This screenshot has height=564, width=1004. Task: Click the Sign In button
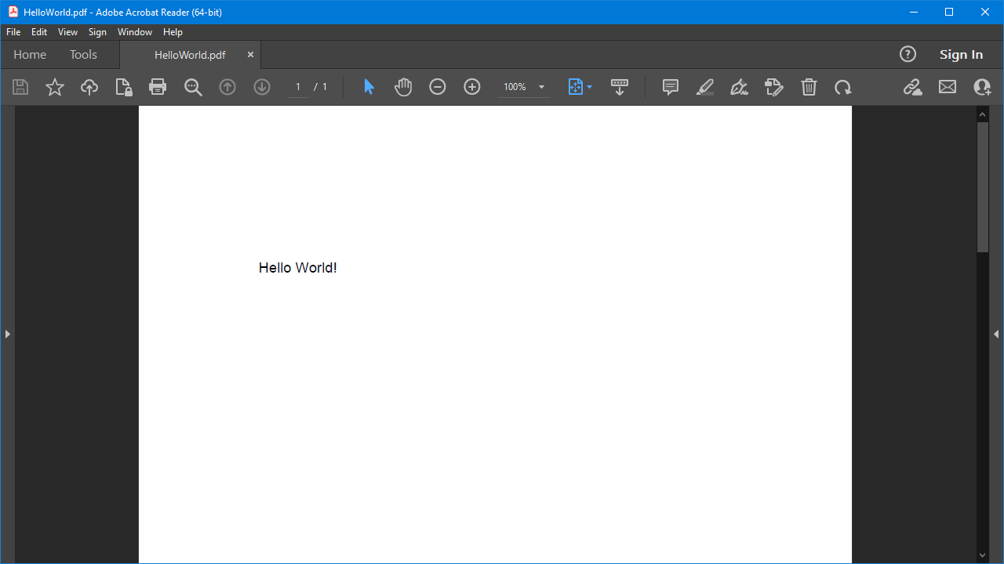pyautogui.click(x=961, y=55)
